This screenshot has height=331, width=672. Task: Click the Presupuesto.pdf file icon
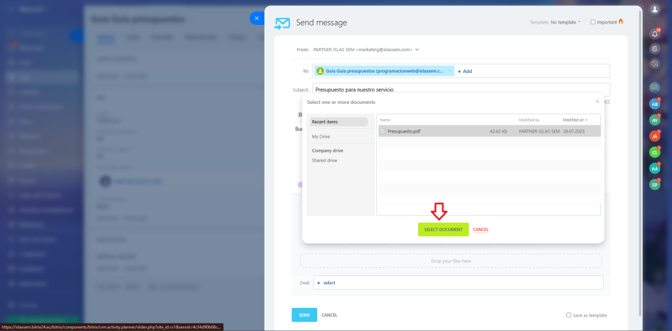click(x=383, y=131)
